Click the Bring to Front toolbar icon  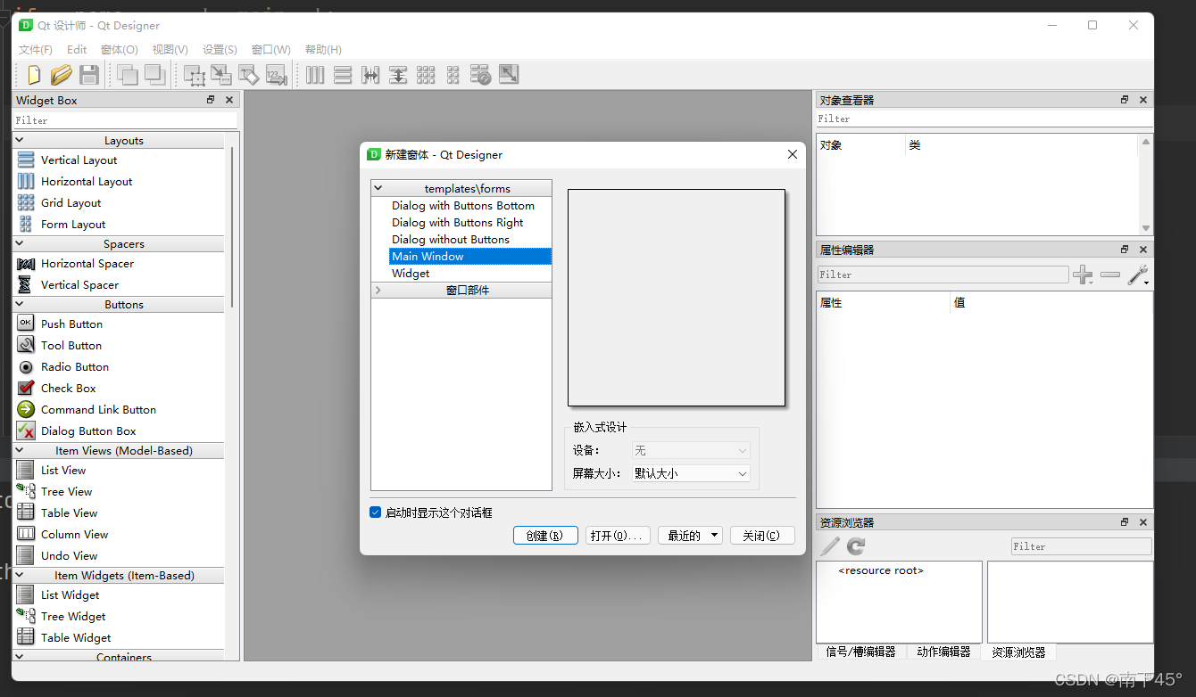(x=155, y=75)
